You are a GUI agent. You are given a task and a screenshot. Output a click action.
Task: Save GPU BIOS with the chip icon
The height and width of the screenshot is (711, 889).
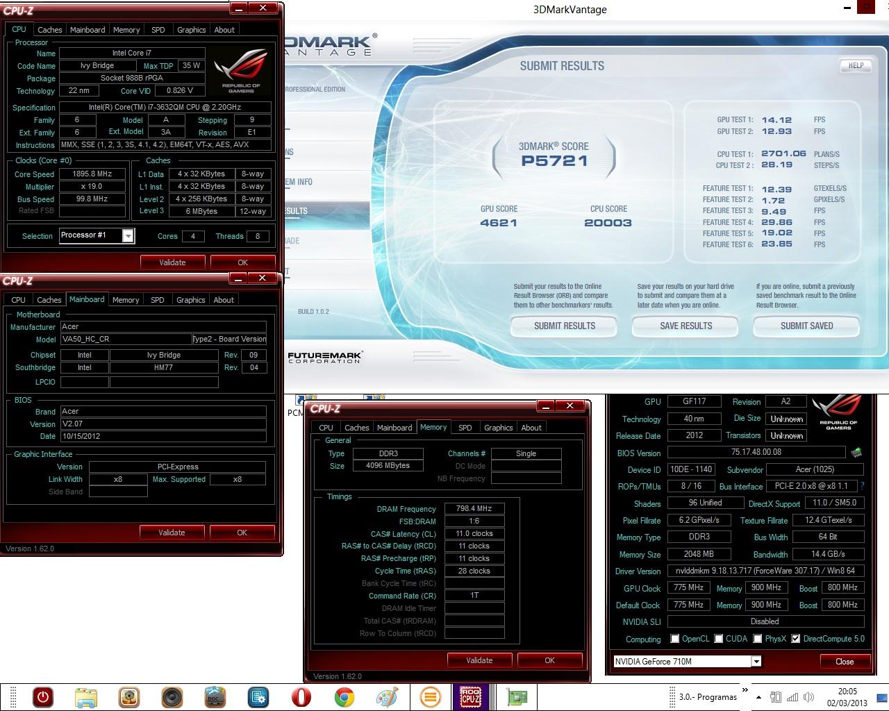pos(856,453)
